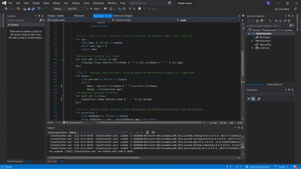
Task: Click the Undo icon in toolbar
Action: click(39, 9)
